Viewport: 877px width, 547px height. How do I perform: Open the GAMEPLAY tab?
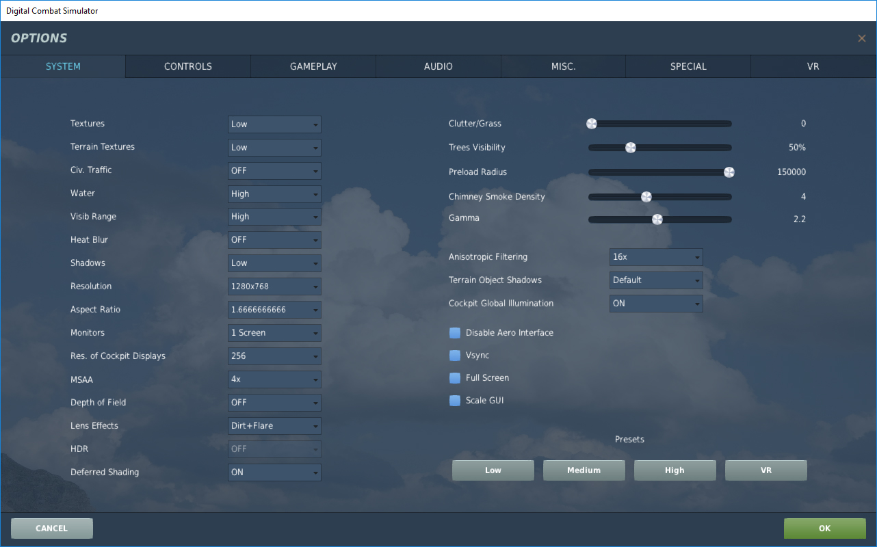pyautogui.click(x=313, y=66)
